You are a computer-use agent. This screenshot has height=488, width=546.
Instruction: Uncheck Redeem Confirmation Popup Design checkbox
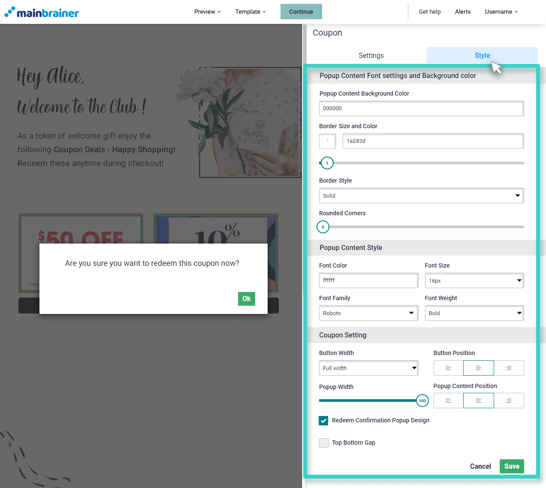click(x=323, y=421)
